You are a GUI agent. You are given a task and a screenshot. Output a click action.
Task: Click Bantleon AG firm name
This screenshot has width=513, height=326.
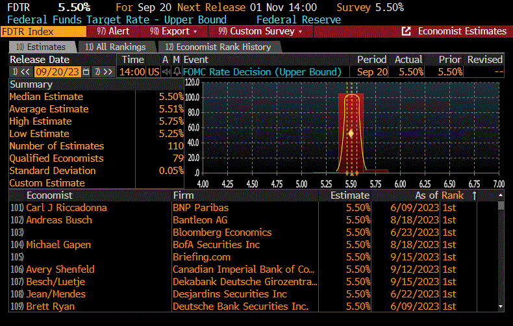(x=200, y=220)
